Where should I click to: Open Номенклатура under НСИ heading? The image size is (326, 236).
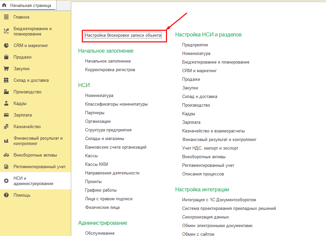click(x=99, y=96)
